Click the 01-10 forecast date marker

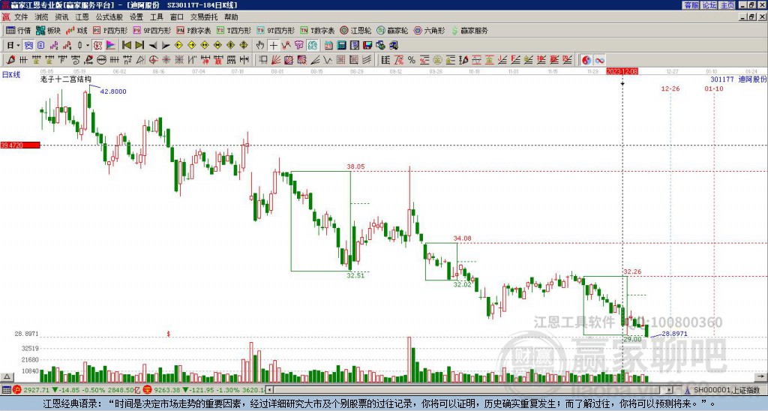click(714, 88)
